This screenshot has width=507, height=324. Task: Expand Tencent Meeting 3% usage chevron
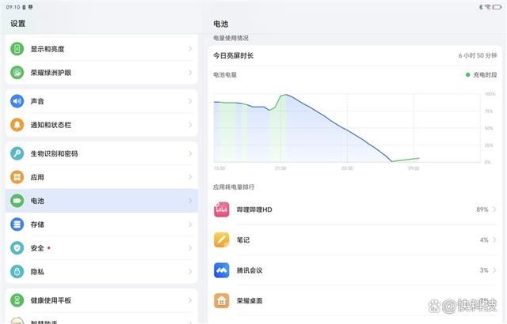tap(494, 270)
